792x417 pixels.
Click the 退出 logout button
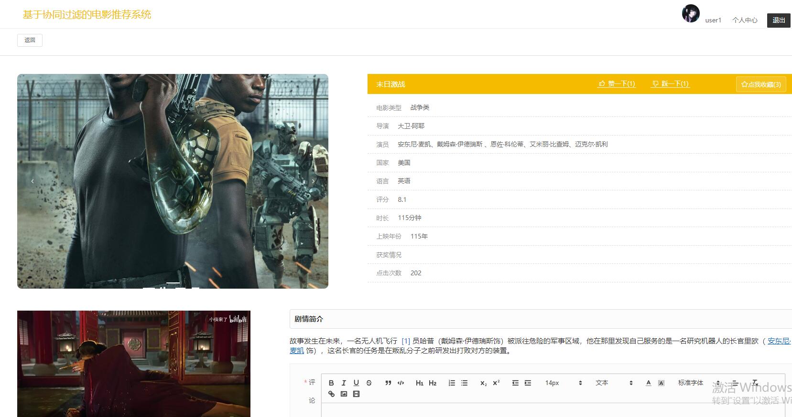coord(779,20)
